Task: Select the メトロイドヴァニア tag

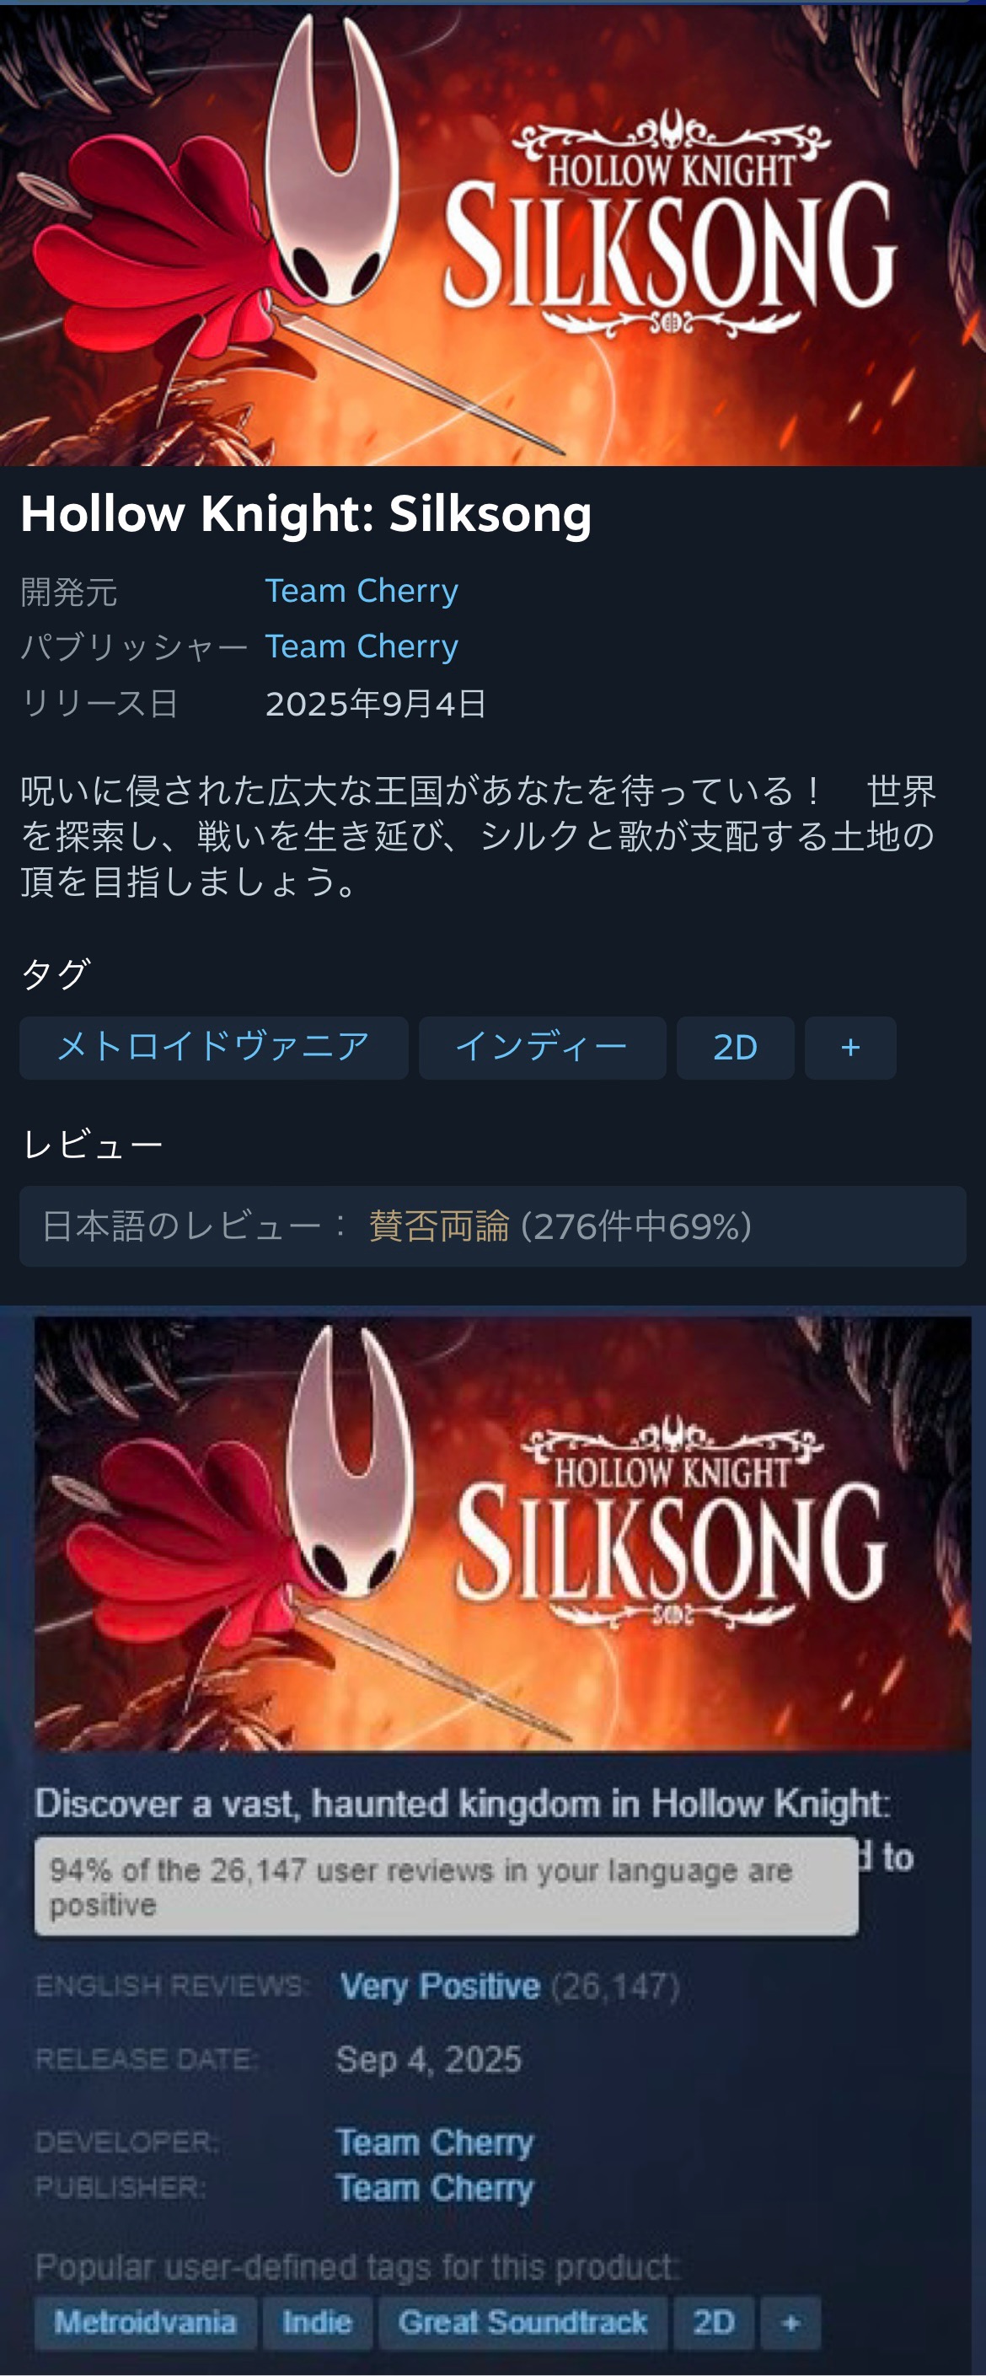Action: click(x=214, y=1048)
